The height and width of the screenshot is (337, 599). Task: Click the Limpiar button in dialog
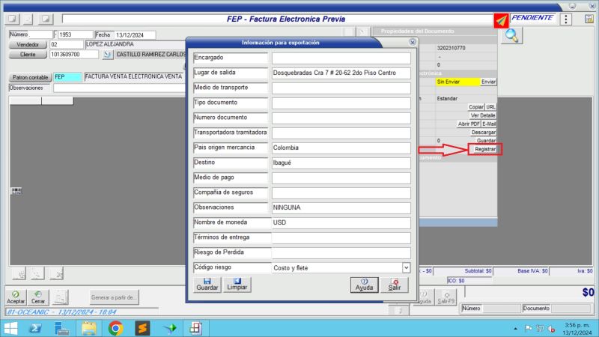pyautogui.click(x=237, y=285)
